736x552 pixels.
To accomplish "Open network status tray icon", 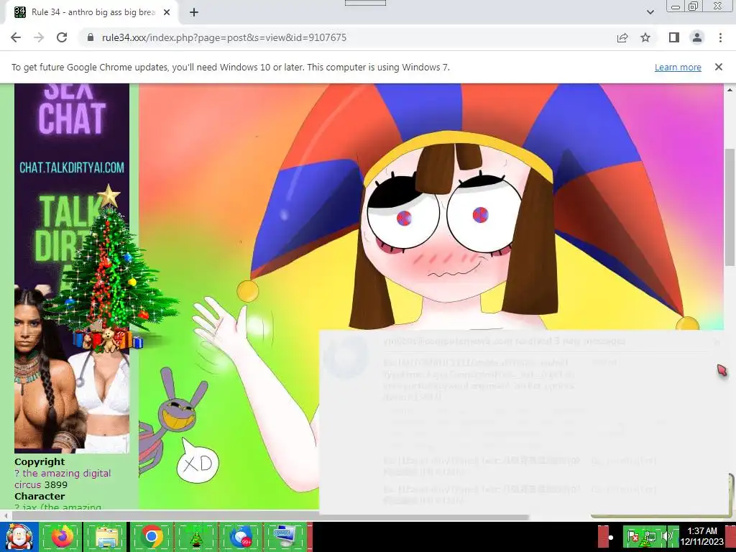I will [x=650, y=537].
